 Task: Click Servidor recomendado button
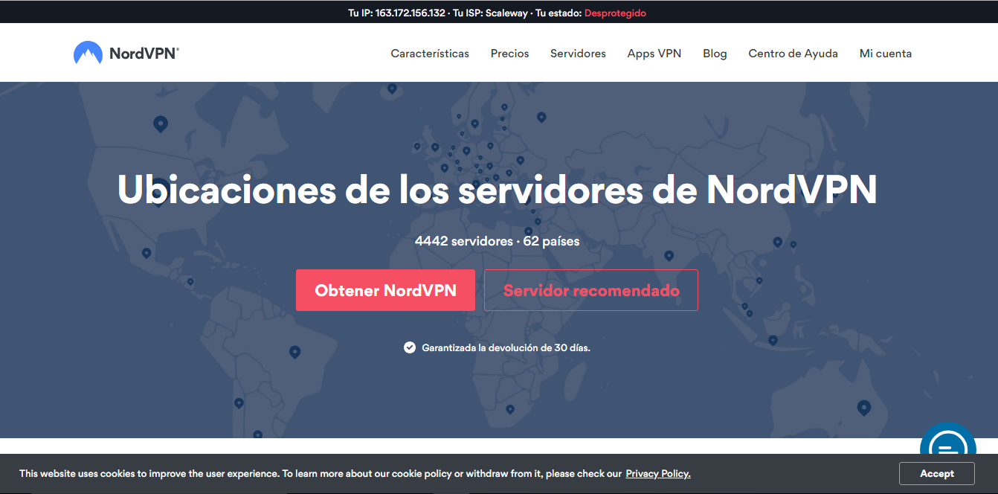(x=591, y=290)
